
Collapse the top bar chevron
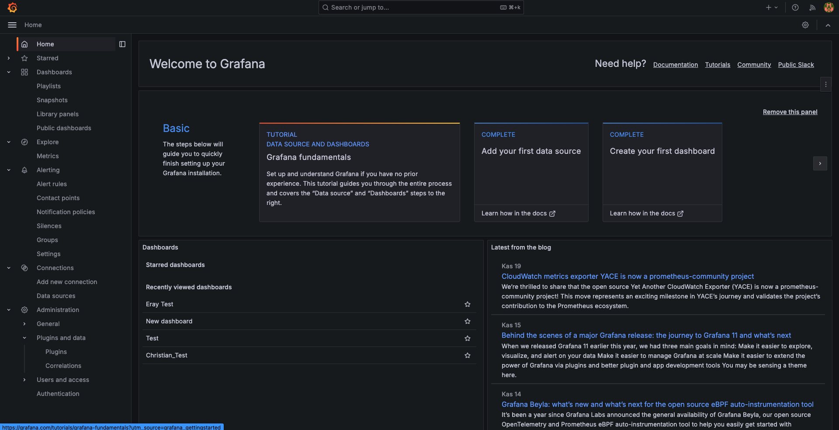828,25
